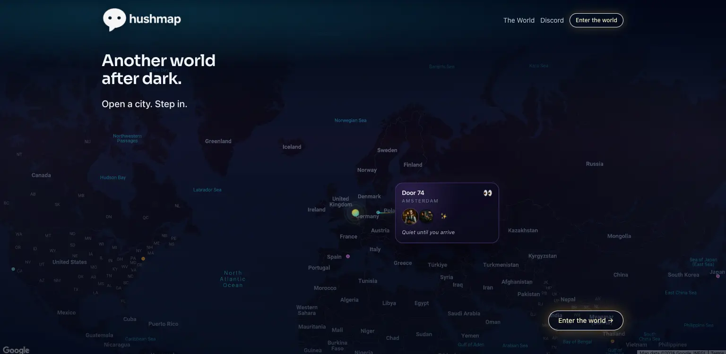
Task: Open second avatar on Door 74 card
Action: click(426, 216)
